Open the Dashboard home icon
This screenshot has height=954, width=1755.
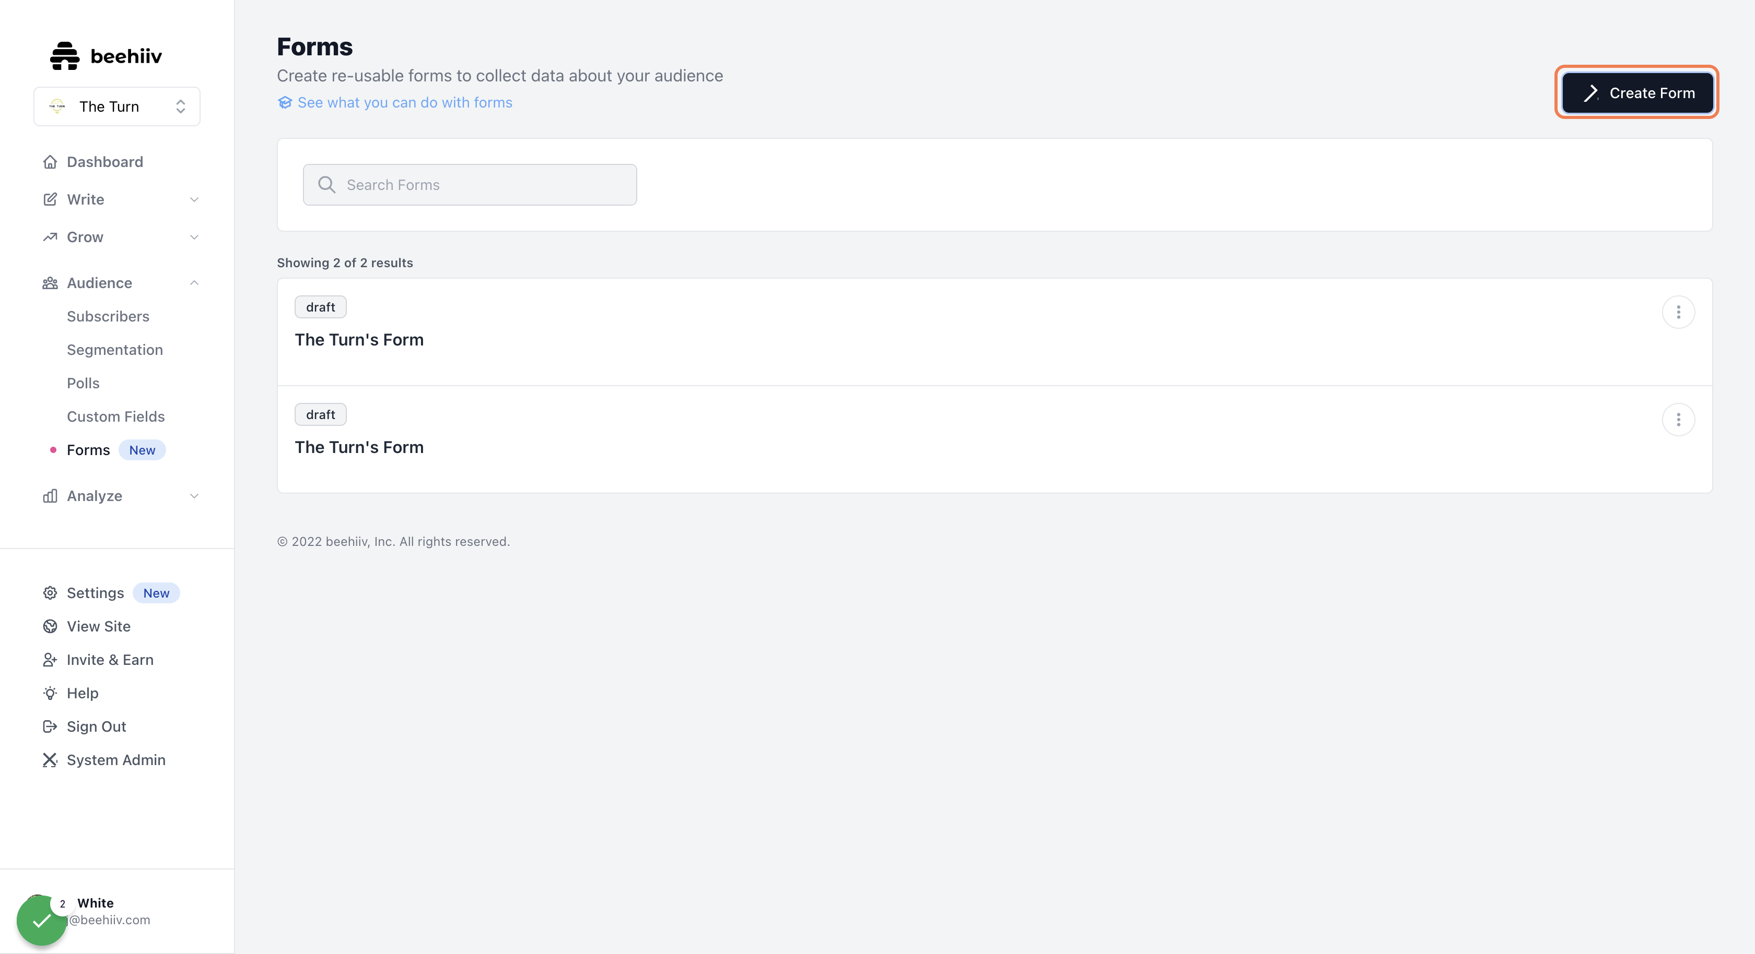pyautogui.click(x=50, y=162)
